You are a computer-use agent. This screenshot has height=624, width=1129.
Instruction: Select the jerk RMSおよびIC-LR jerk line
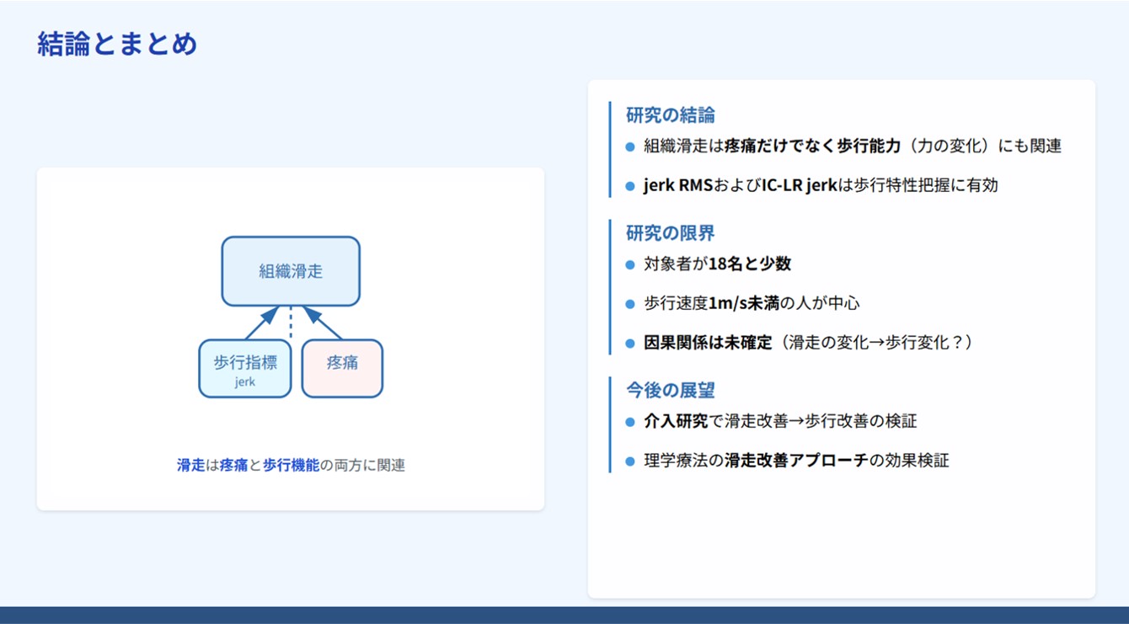pyautogui.click(x=820, y=185)
